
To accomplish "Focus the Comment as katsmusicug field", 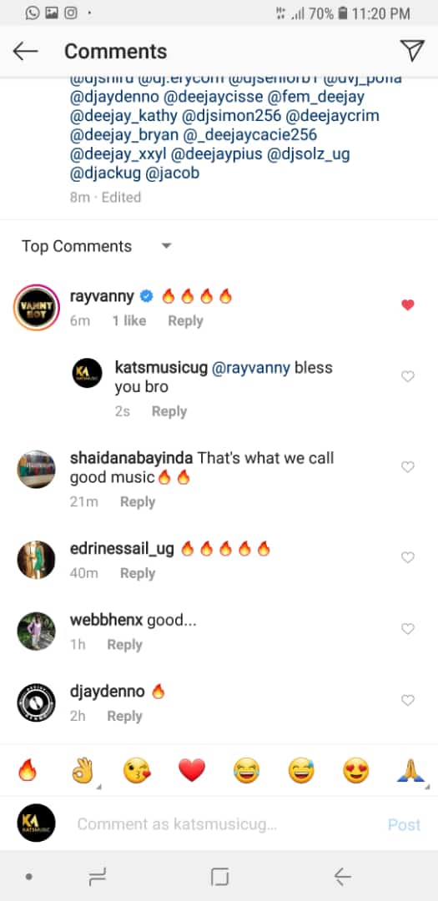I will tap(227, 824).
